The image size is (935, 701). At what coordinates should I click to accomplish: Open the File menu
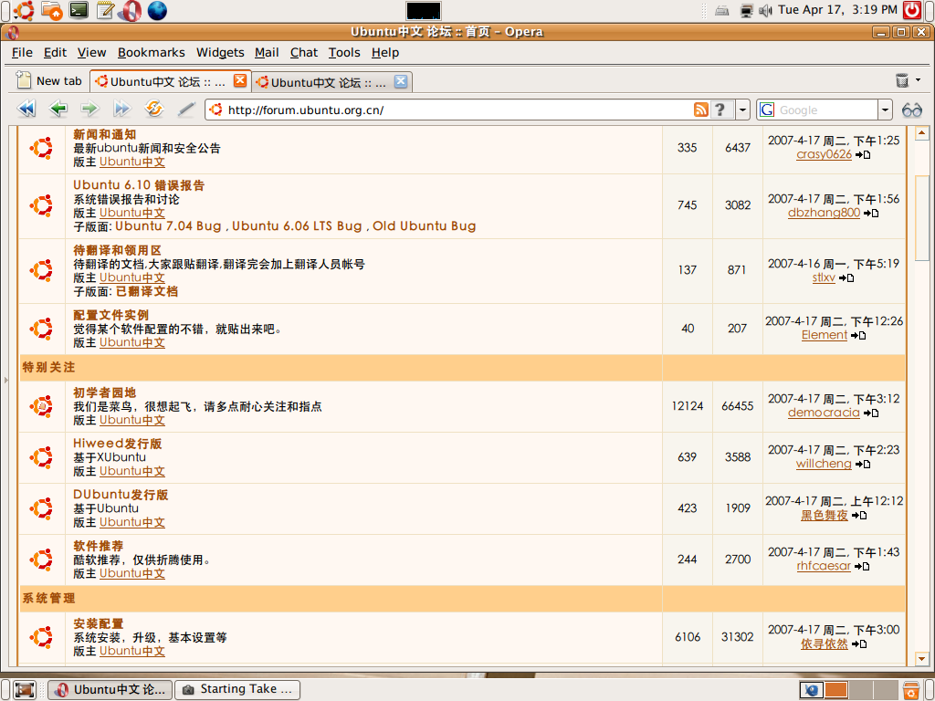pyautogui.click(x=22, y=52)
